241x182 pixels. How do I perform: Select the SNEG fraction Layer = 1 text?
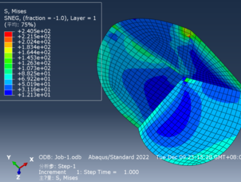50,18
